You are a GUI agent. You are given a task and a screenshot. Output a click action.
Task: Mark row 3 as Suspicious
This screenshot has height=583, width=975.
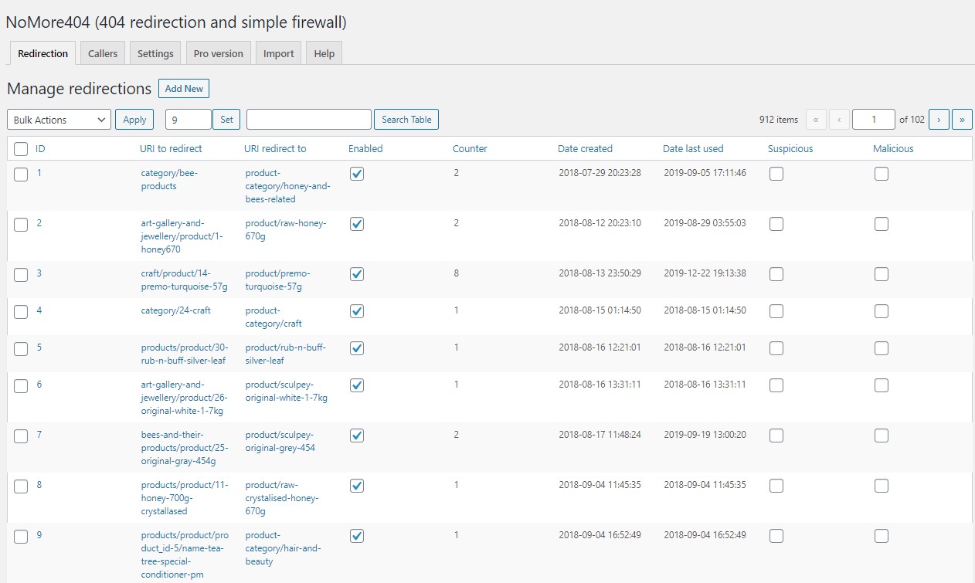776,274
